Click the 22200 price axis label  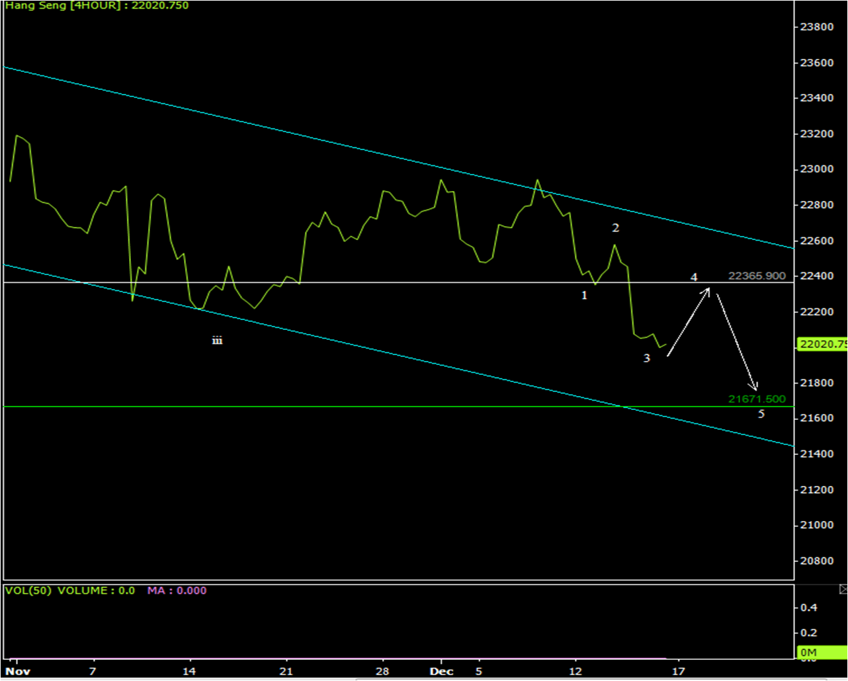click(x=817, y=311)
